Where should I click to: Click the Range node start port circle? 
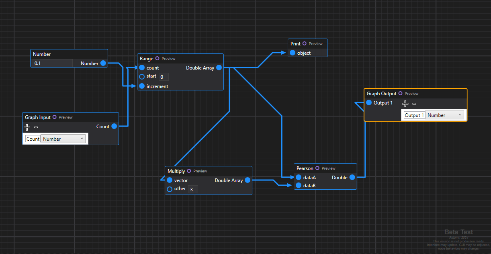[142, 76]
